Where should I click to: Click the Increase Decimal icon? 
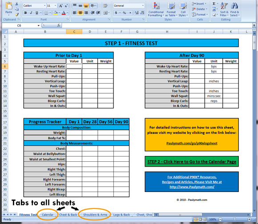[x=137, y=12]
